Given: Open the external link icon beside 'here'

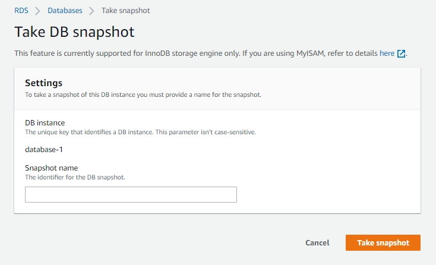Looking at the screenshot, I should [x=402, y=53].
